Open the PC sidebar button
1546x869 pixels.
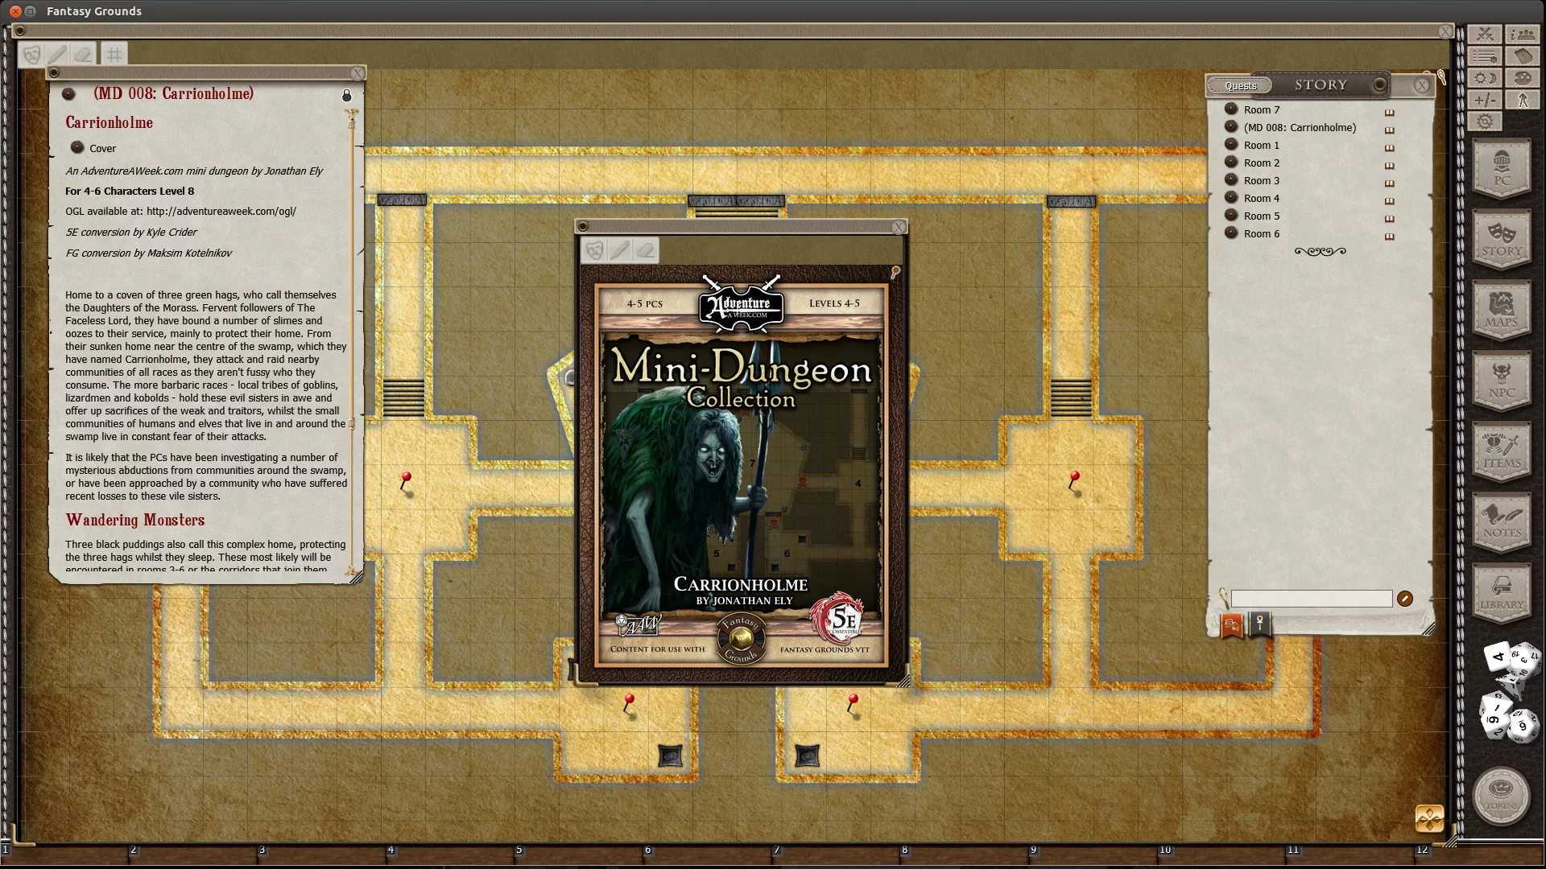point(1502,169)
